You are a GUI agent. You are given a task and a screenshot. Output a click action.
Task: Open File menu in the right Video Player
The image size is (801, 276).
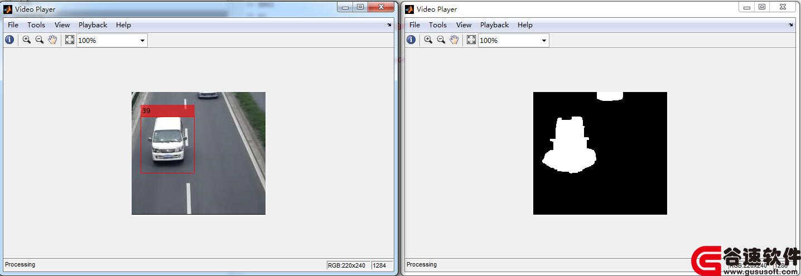(414, 25)
